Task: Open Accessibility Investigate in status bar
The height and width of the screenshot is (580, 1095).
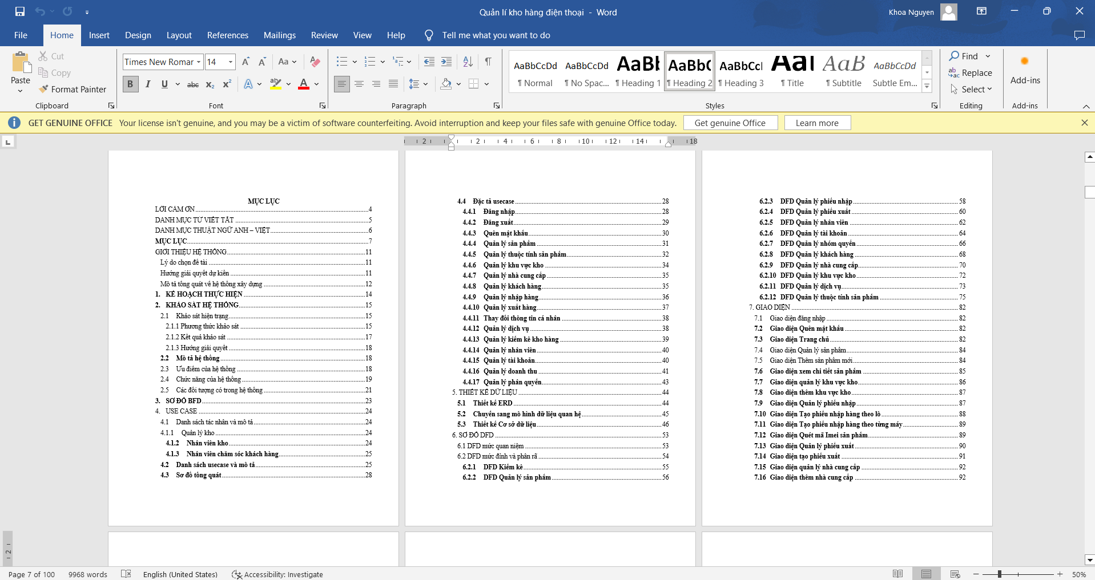Action: coord(277,574)
